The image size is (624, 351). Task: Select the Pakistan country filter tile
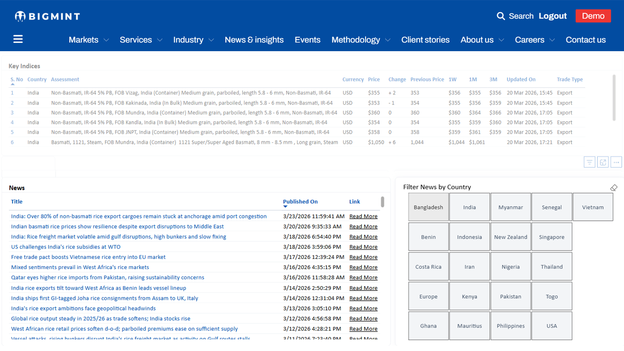pos(510,296)
